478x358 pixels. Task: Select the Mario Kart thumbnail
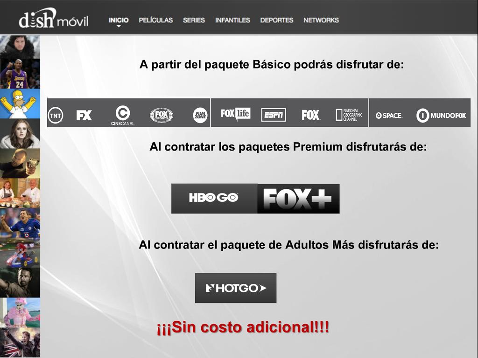point(20,253)
